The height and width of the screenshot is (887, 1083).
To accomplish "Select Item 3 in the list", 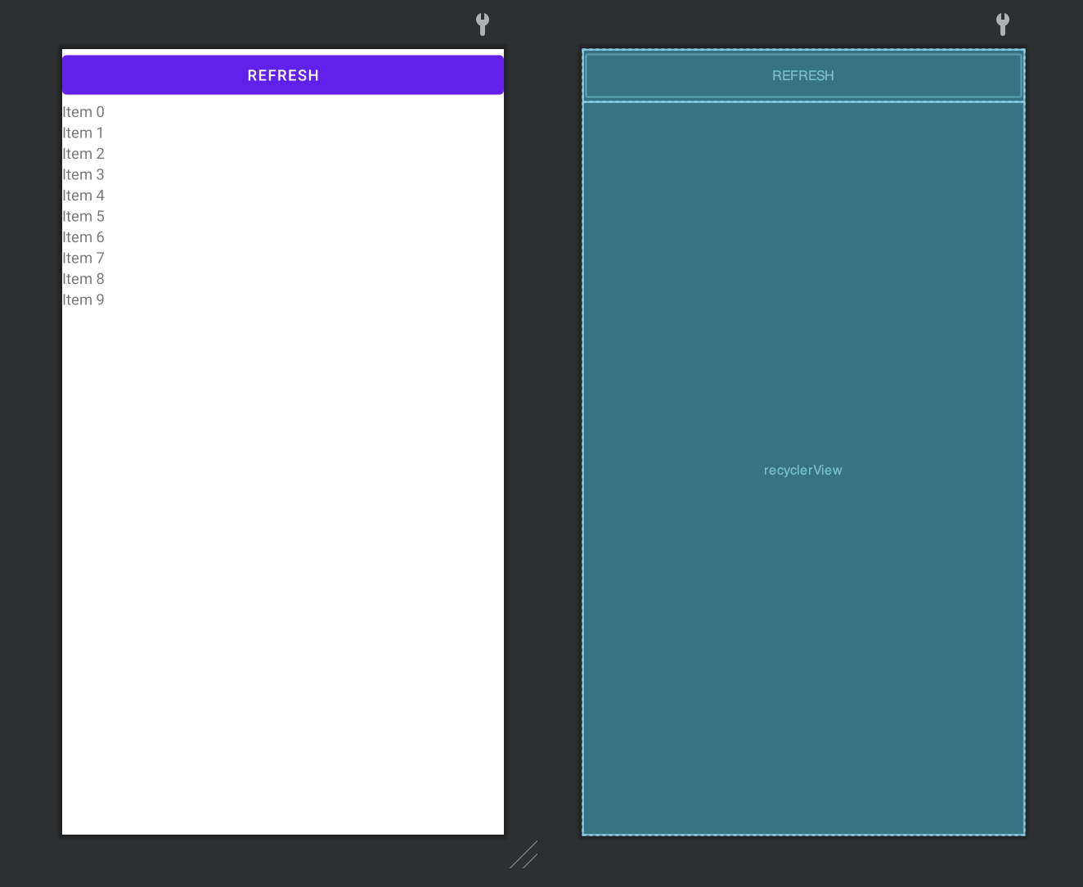I will tap(83, 174).
